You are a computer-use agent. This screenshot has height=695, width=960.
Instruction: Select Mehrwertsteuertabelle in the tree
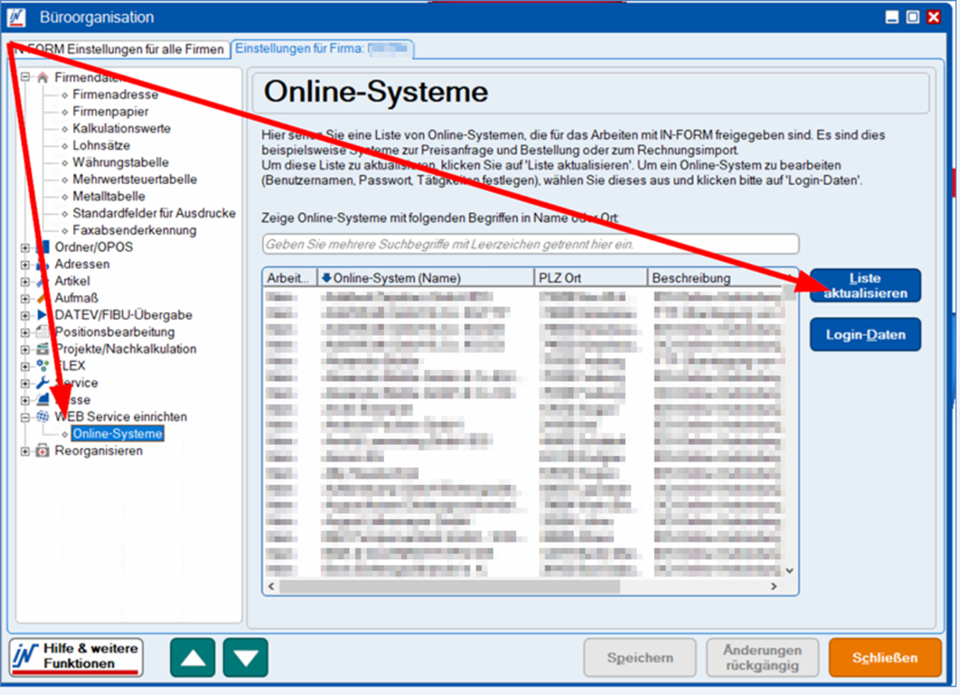click(135, 179)
